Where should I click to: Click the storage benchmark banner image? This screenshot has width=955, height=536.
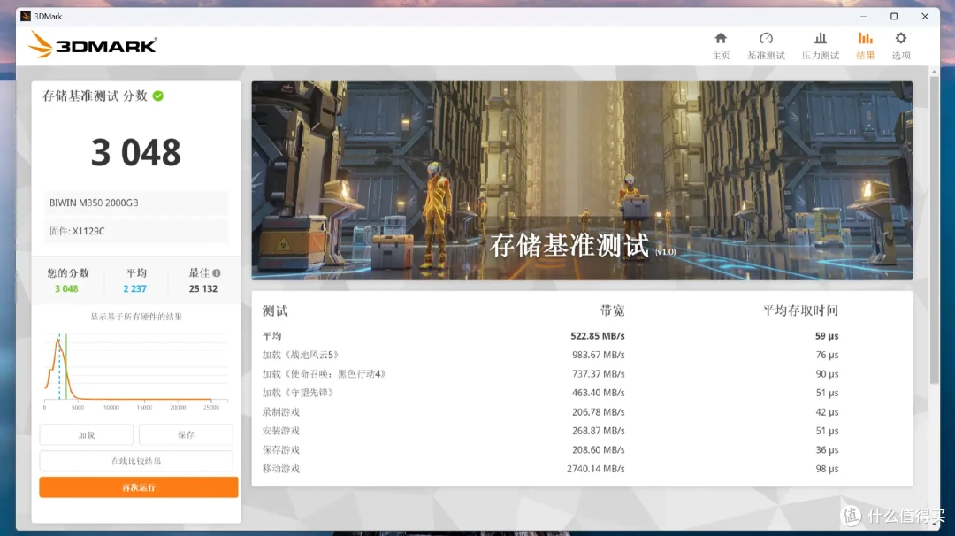point(582,180)
